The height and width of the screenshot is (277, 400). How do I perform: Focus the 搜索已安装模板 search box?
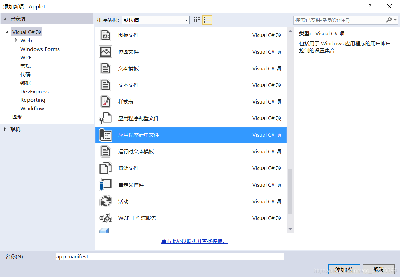tap(339, 20)
